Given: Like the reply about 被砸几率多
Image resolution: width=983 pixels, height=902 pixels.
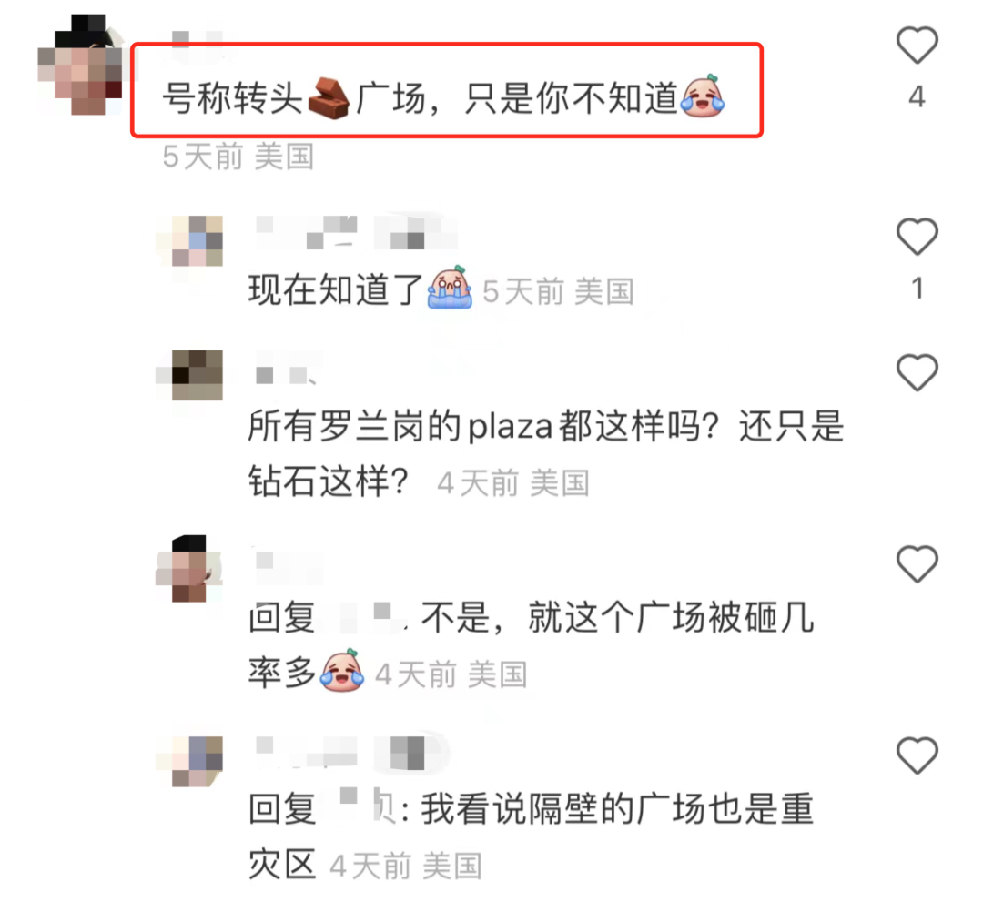Looking at the screenshot, I should [x=917, y=563].
